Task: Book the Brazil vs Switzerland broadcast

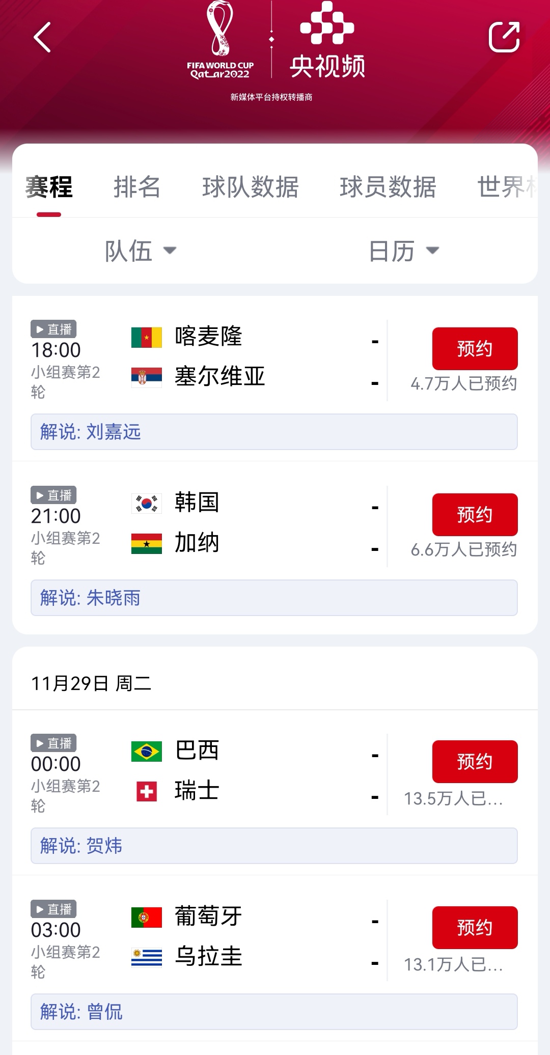Action: pos(475,762)
